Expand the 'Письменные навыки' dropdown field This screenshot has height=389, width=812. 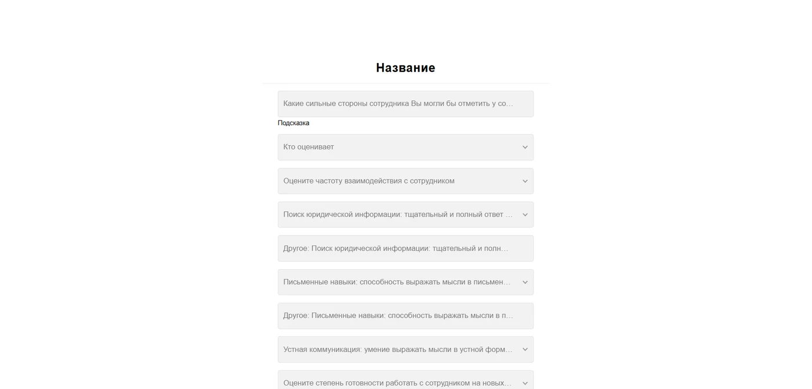coord(405,282)
